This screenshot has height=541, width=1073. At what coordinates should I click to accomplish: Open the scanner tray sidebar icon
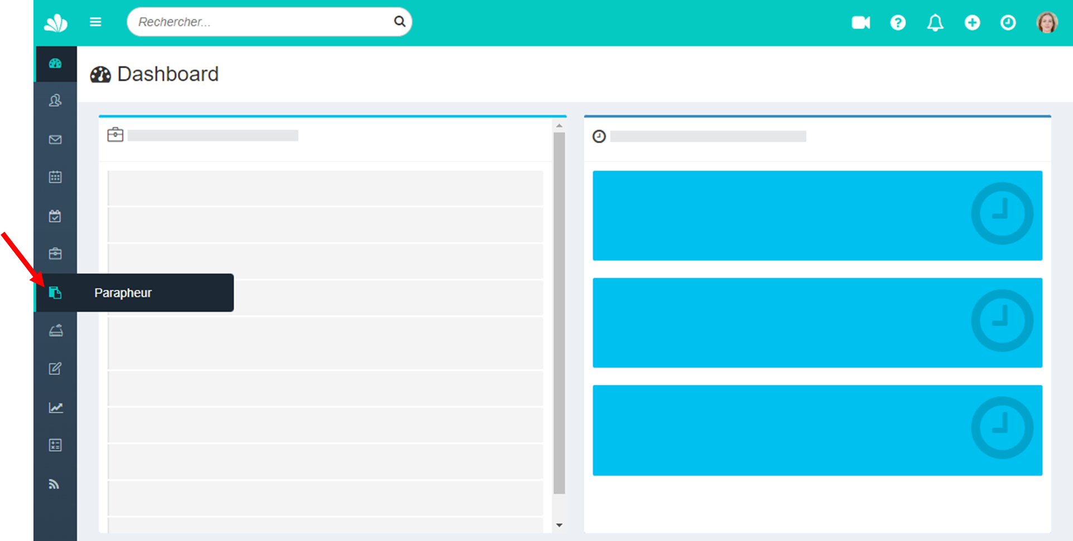55,330
